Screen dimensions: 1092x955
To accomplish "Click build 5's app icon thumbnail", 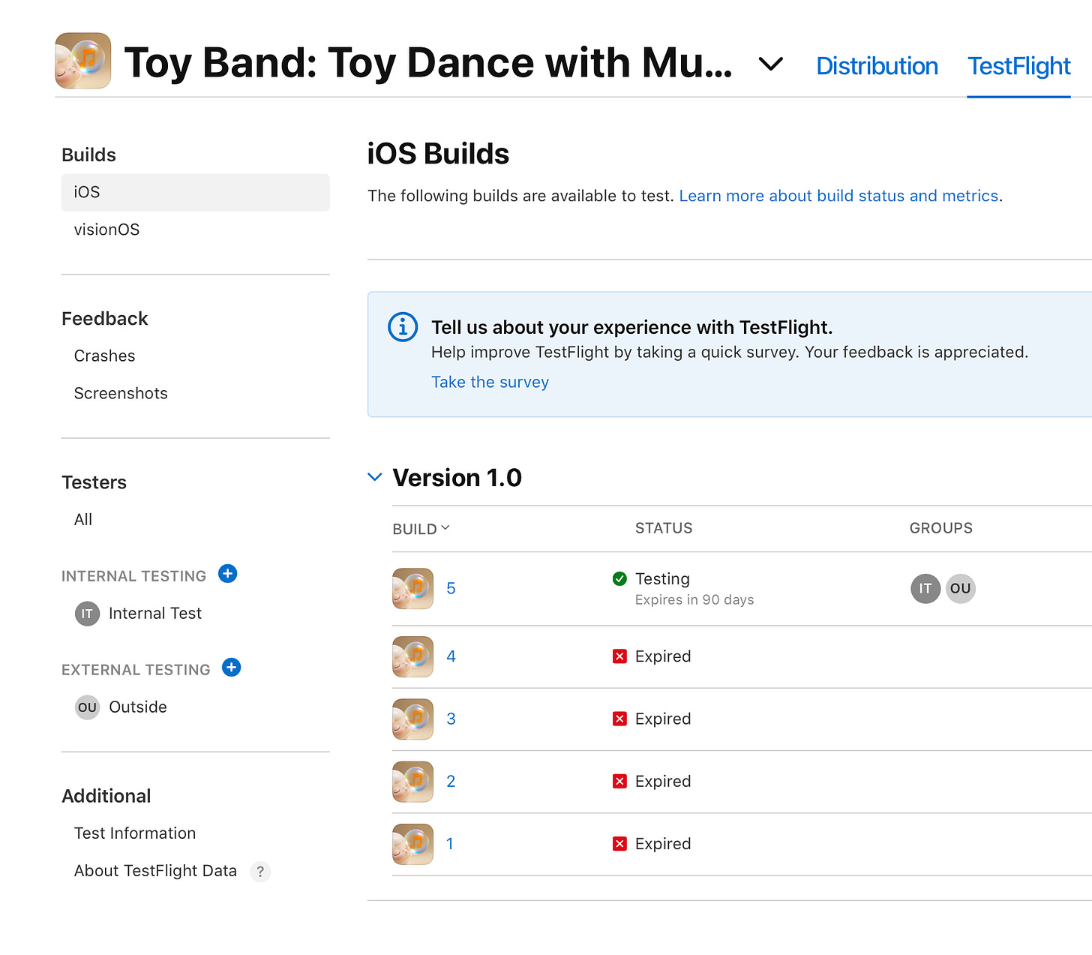I will click(x=412, y=589).
